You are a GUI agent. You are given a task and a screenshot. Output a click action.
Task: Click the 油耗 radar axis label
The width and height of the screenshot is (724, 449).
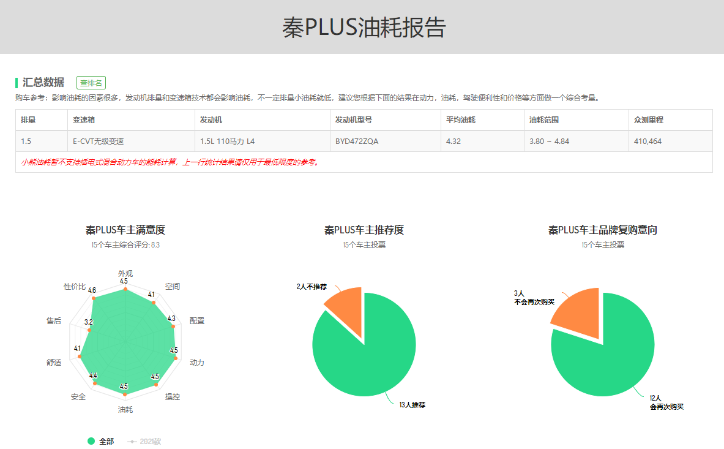pos(125,409)
